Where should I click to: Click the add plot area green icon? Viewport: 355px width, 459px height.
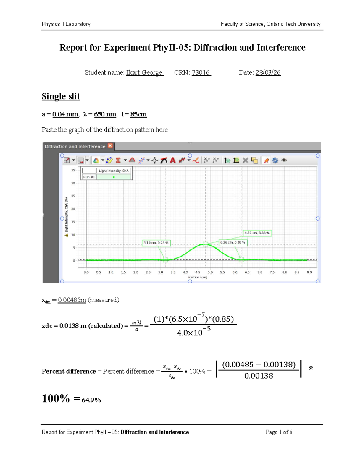click(236, 160)
